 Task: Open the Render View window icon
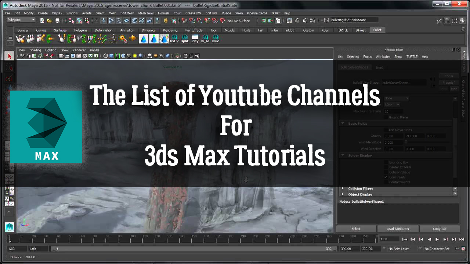(289, 21)
